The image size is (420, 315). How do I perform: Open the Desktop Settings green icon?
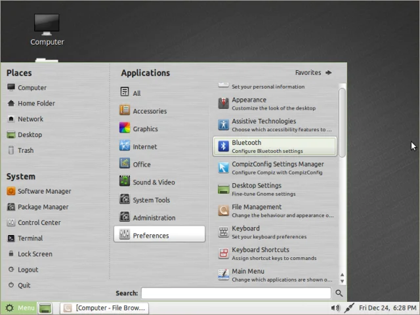[223, 189]
